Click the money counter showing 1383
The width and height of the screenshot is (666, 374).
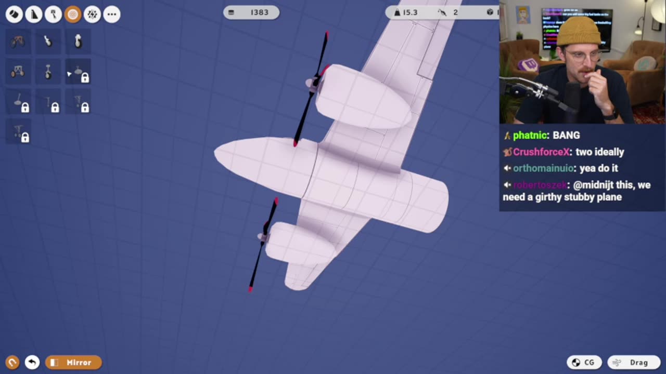click(251, 12)
